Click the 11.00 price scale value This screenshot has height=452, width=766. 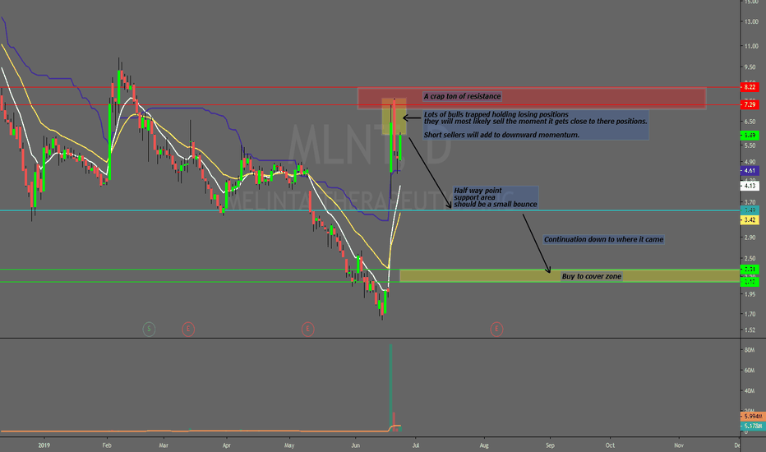pos(751,46)
